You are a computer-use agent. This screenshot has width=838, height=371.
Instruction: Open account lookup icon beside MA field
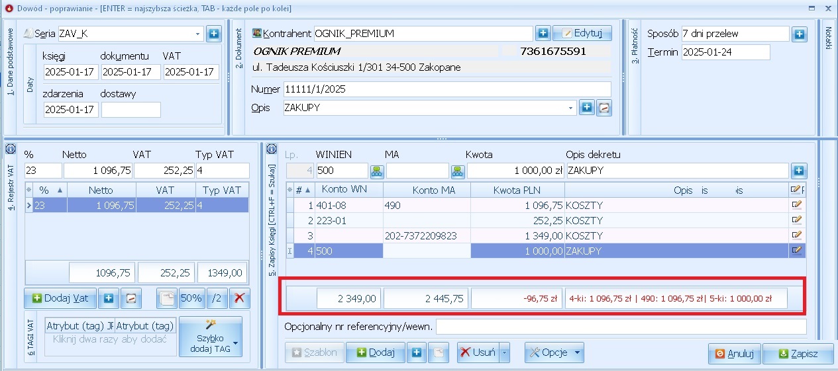tap(458, 171)
